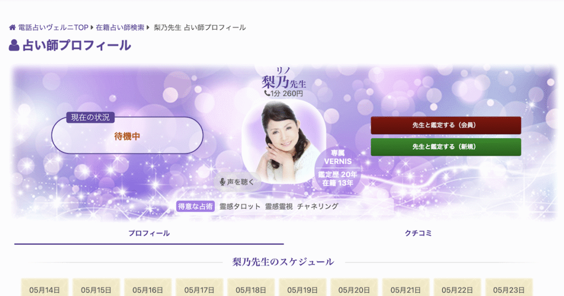Viewport: 564px width, 296px height.
Task: Click the 専属 VERNIS badge circle
Action: (x=338, y=168)
